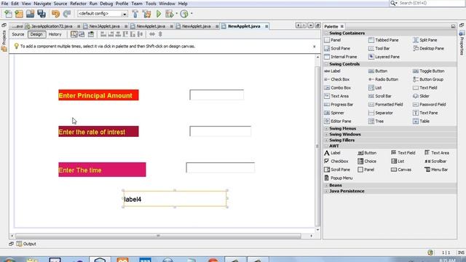Open the History view
This screenshot has height=262, width=466.
(x=55, y=34)
